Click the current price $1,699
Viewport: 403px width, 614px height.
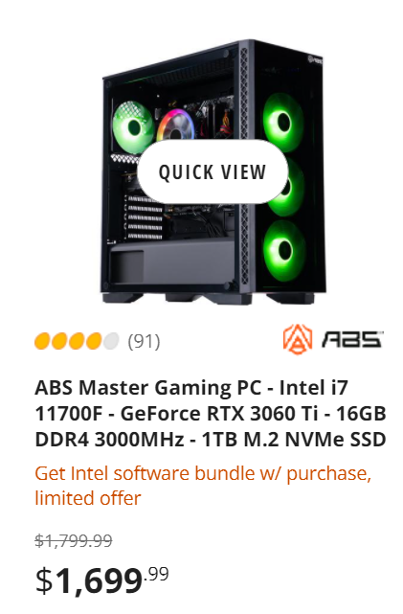coord(89,581)
